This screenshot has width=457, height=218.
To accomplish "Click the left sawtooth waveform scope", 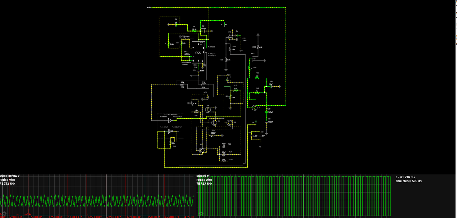I will click(x=97, y=196).
